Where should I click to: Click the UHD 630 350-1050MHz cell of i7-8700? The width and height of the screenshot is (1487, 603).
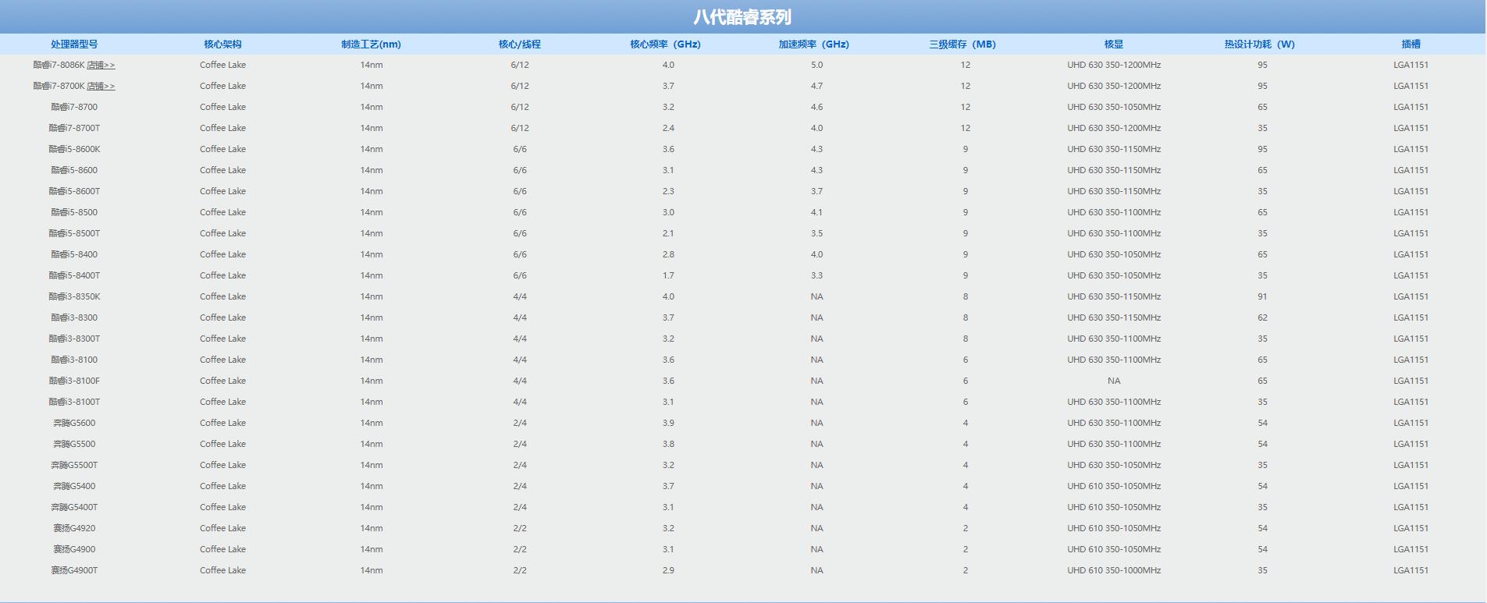[1114, 107]
